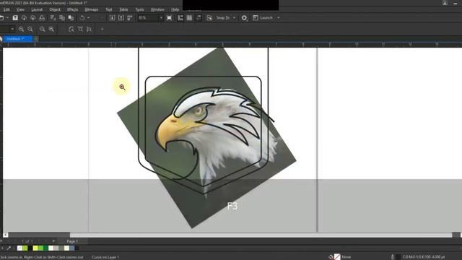This screenshot has height=260, width=462.
Task: Click the scroll-left arrow on horizontal scrollbar
Action: (x=5, y=235)
